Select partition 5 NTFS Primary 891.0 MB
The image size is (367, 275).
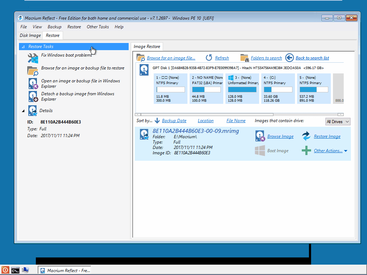point(314,88)
